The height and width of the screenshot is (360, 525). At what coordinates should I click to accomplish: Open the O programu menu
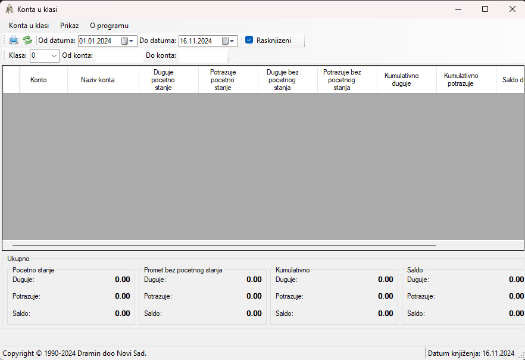109,26
